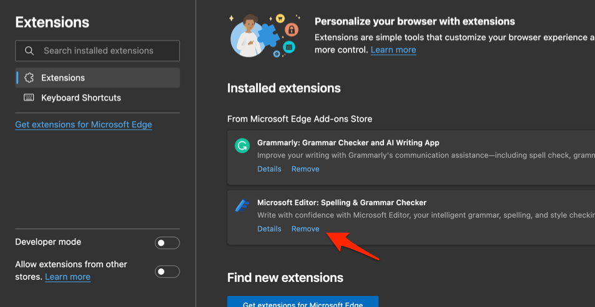Click the Personalize your browser with extensions heading
Screen dimensions: 595x307
(415, 22)
